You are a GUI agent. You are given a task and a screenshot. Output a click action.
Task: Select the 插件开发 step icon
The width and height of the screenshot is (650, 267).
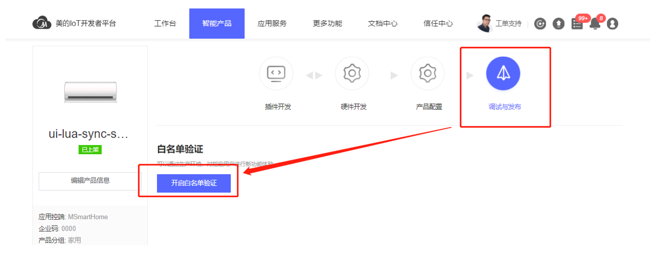coord(276,73)
